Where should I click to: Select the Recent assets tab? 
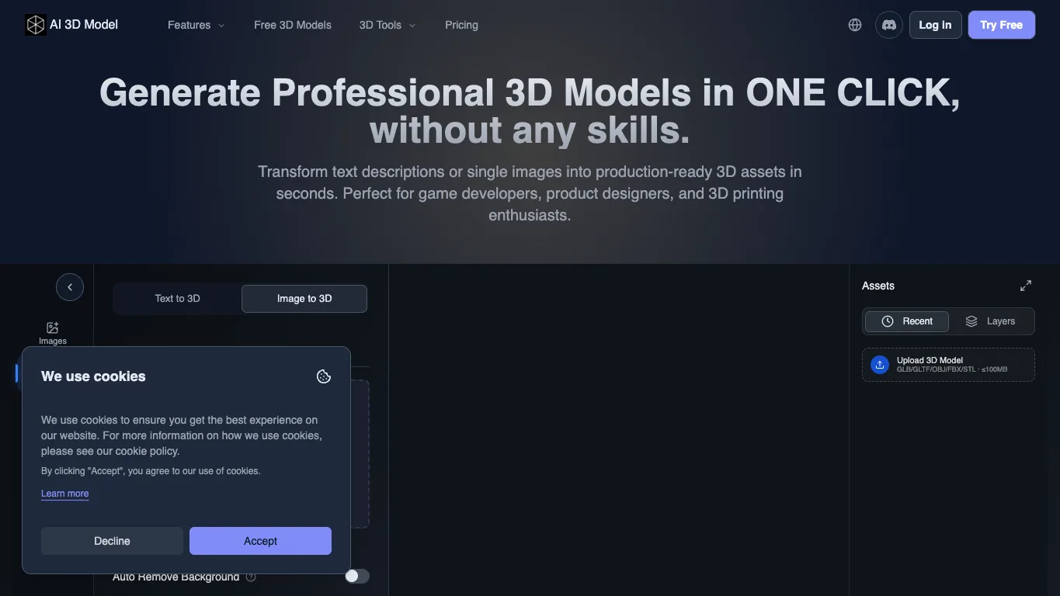(x=907, y=321)
